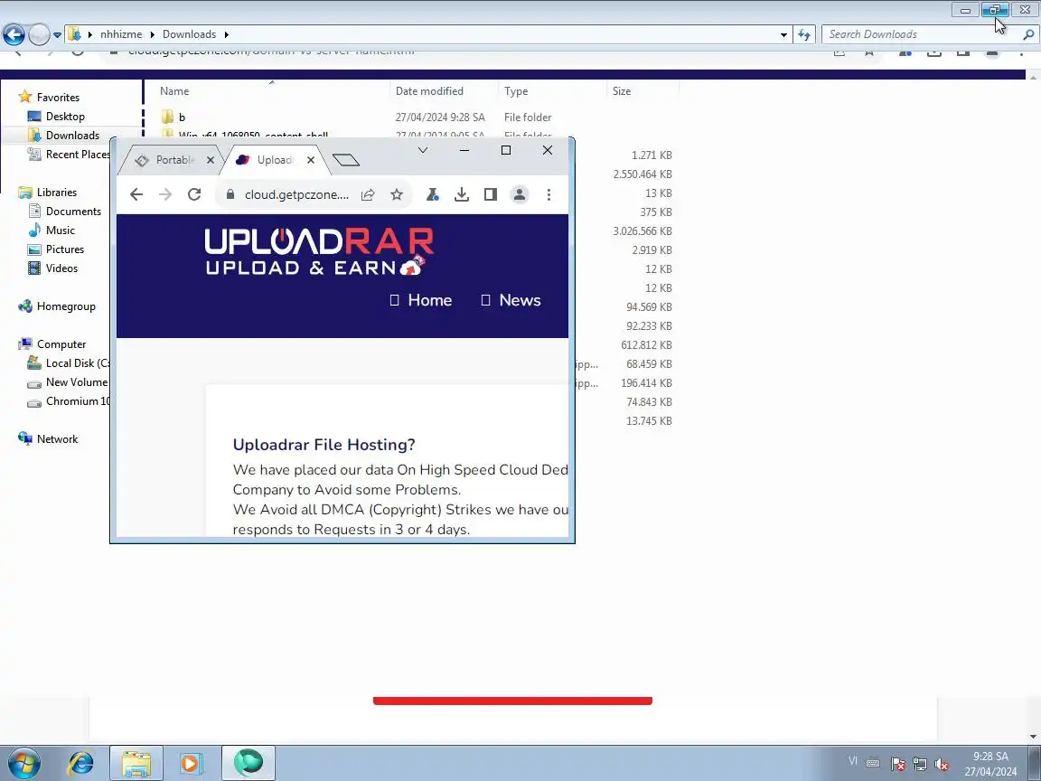
Task: Sort by Type column header
Action: pyautogui.click(x=516, y=91)
